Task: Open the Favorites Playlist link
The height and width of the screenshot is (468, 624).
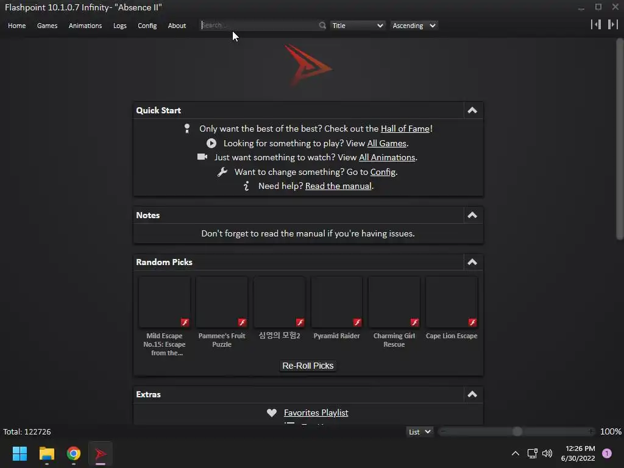Action: [x=316, y=413]
